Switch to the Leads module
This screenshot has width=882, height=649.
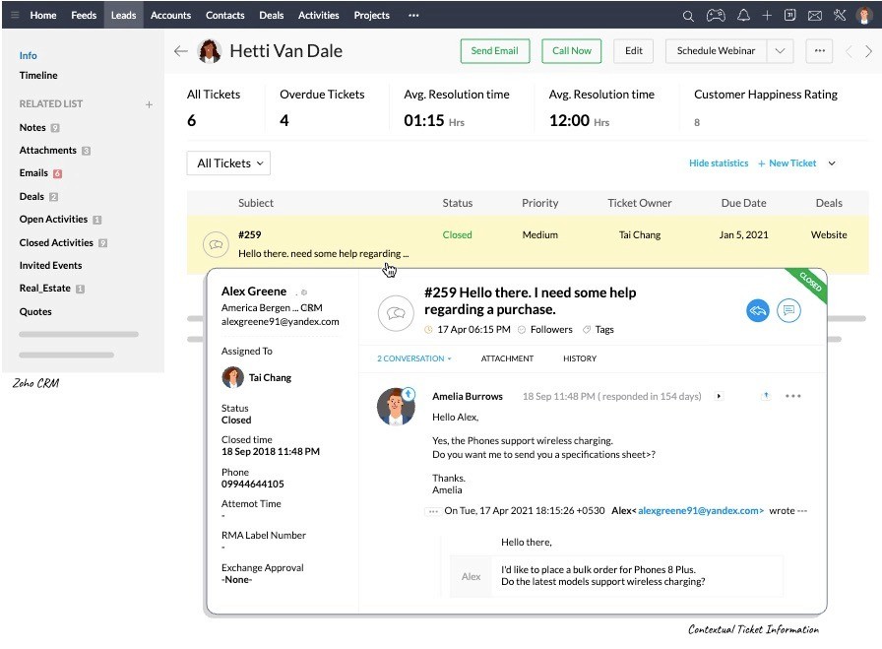tap(123, 15)
